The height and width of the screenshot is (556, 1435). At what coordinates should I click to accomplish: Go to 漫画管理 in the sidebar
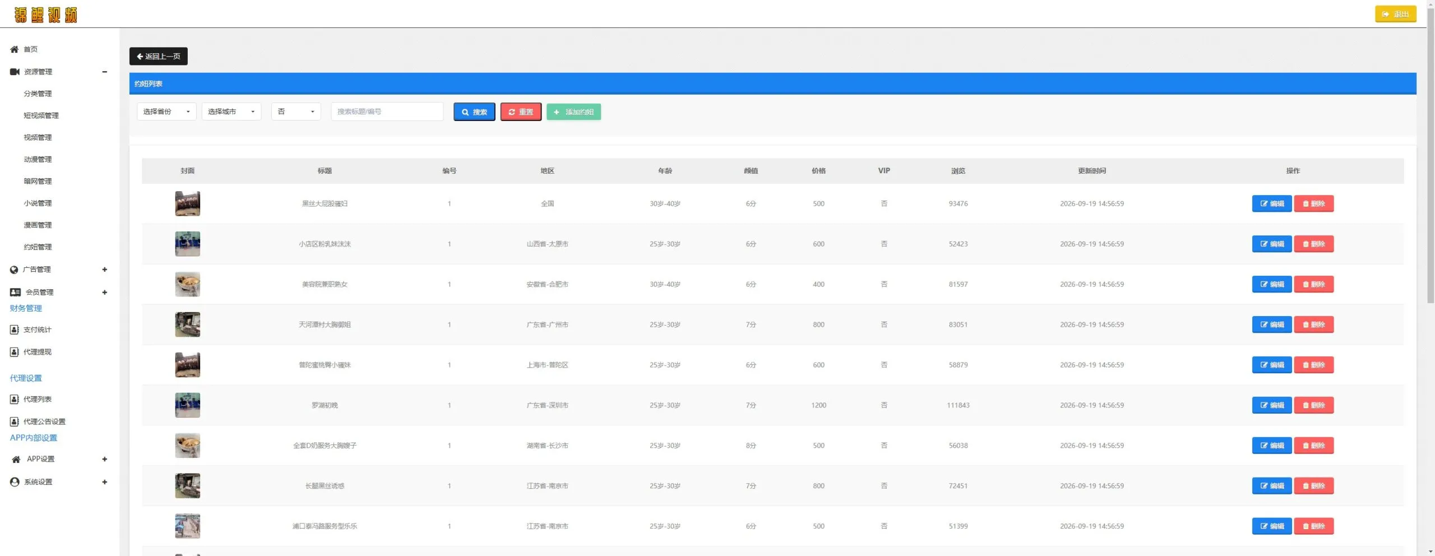38,225
